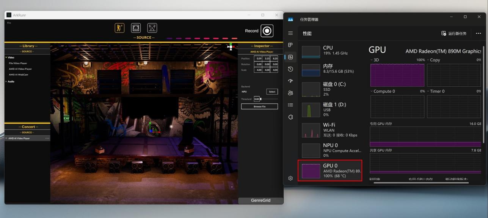Image resolution: width=488 pixels, height=218 pixels.
Task: Open the Users page in Task Manager
Action: 290,93
